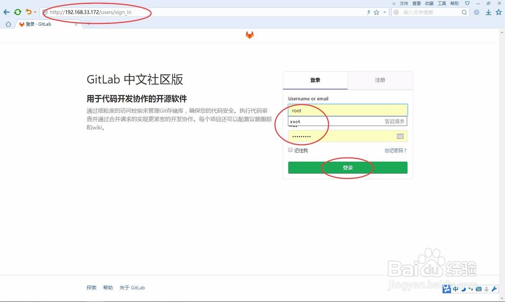
Task: Click the magnifier search icon
Action: coord(464,12)
